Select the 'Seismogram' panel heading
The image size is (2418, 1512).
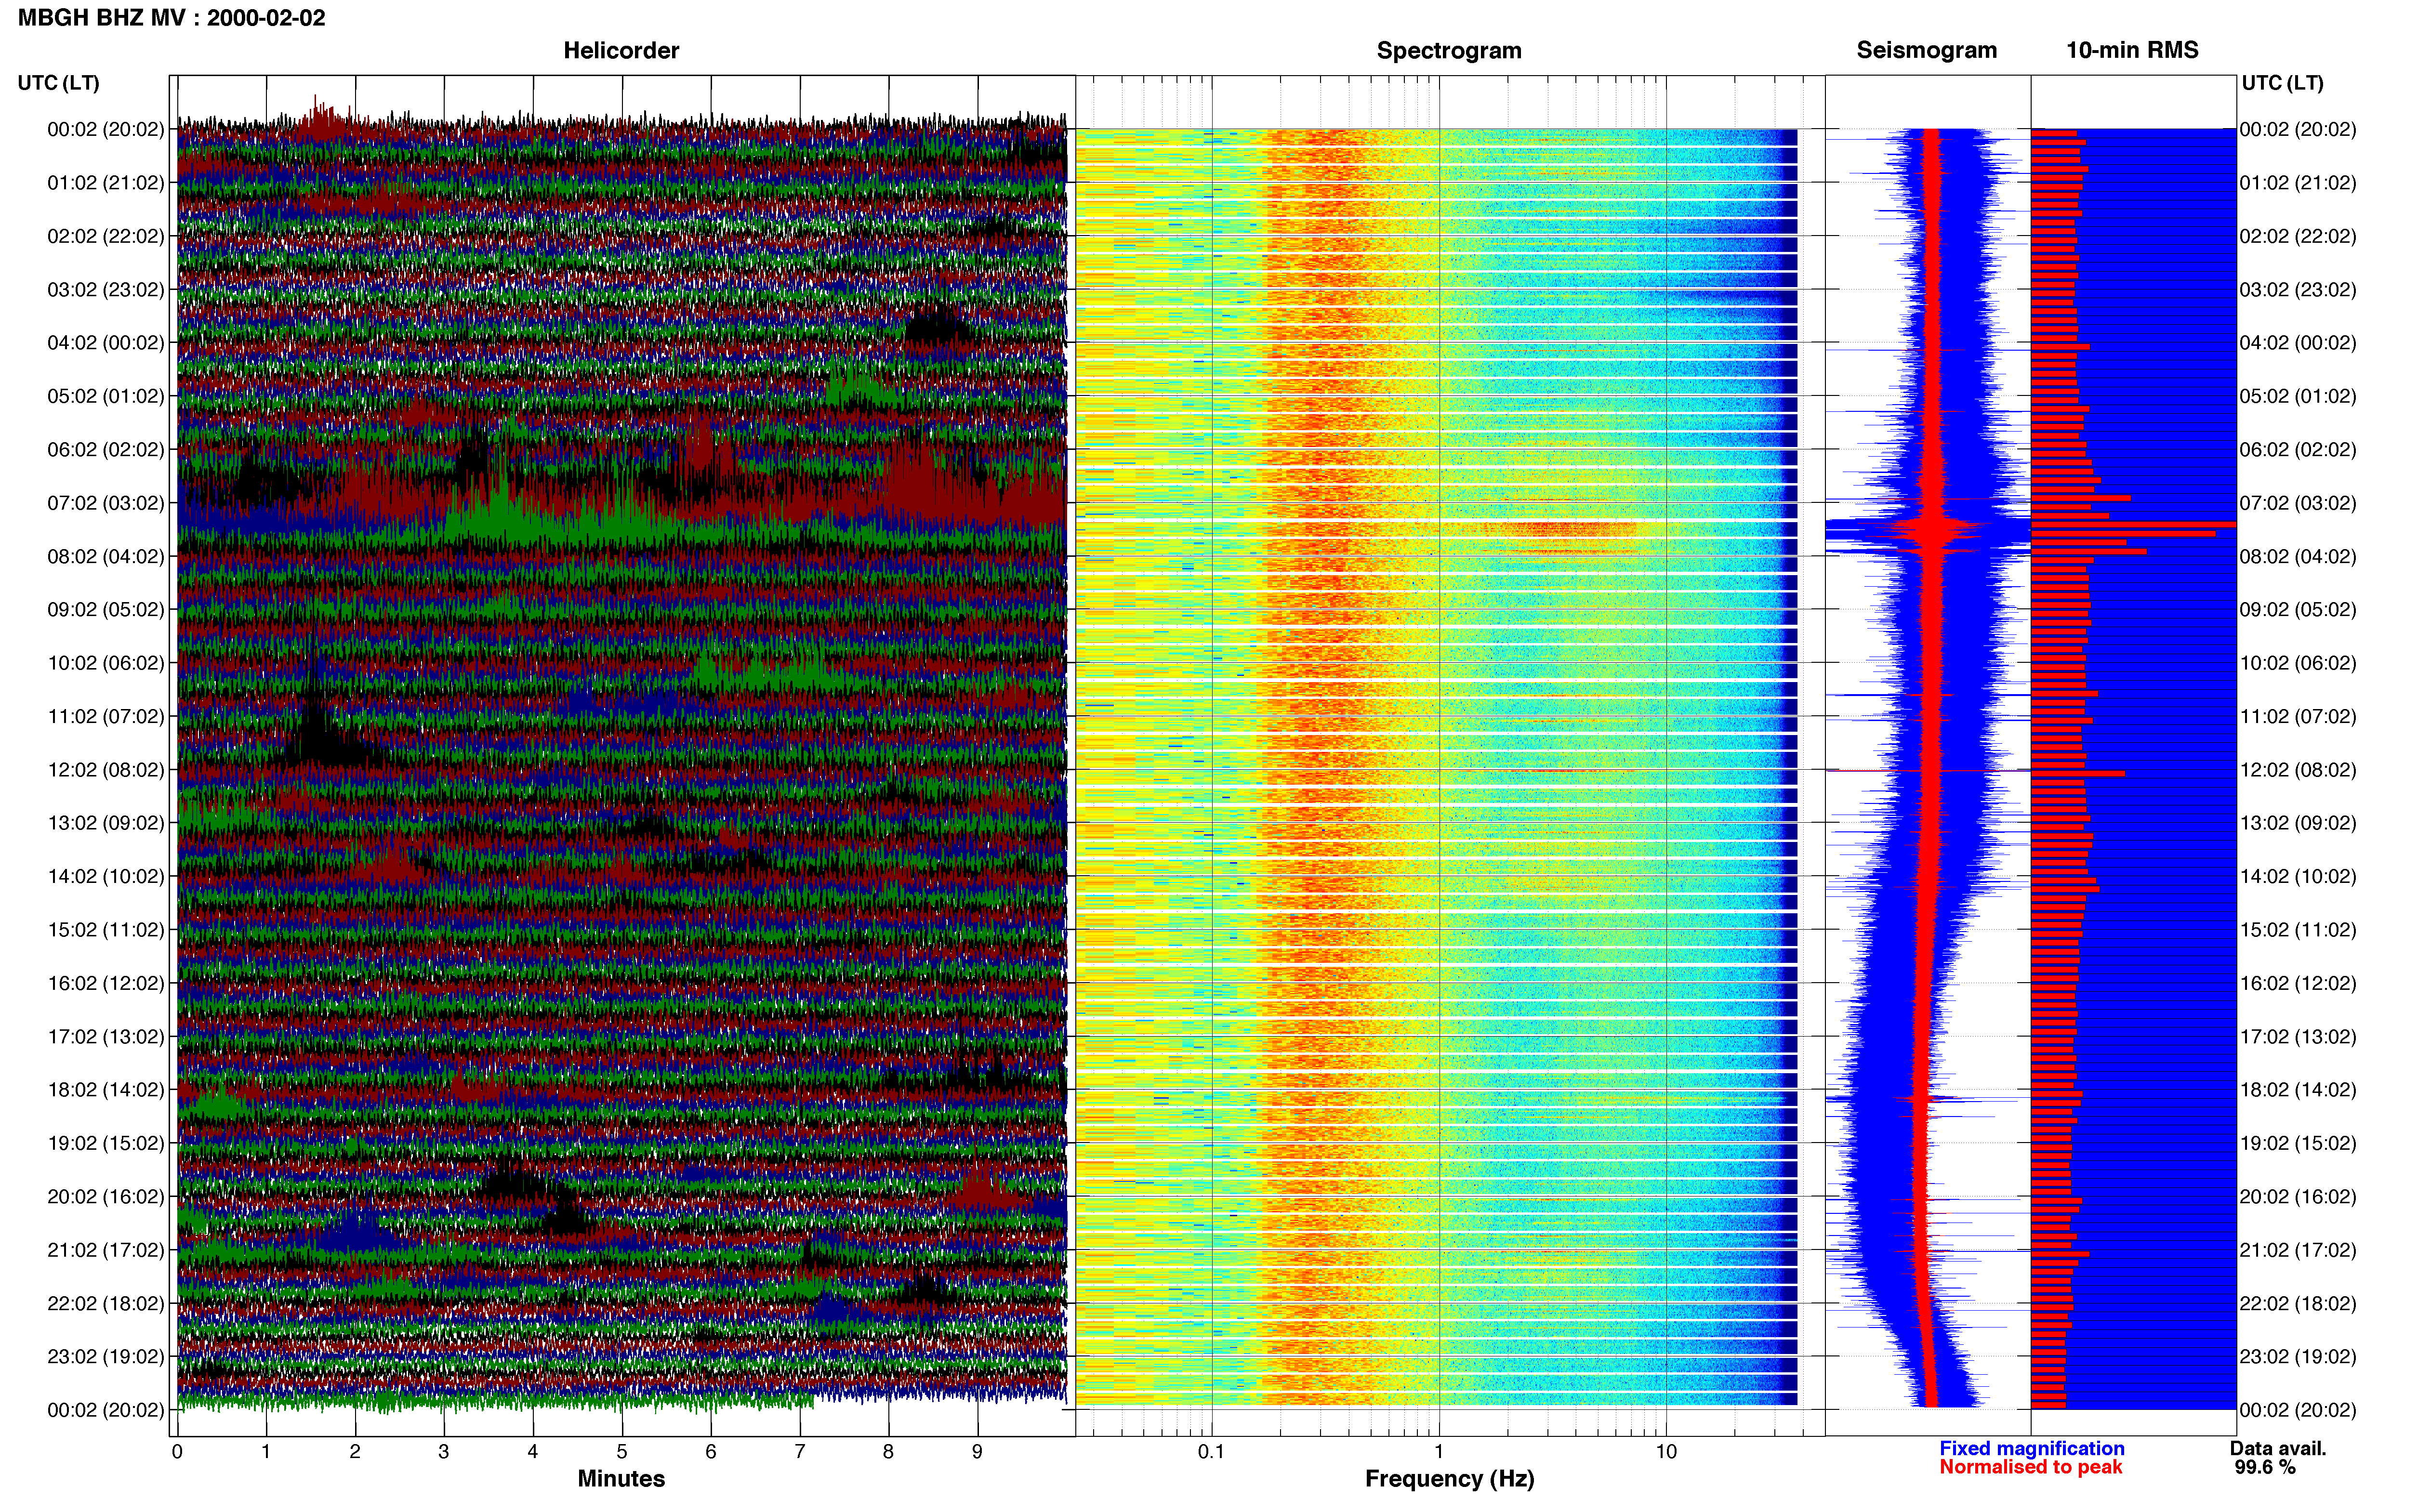click(1926, 50)
